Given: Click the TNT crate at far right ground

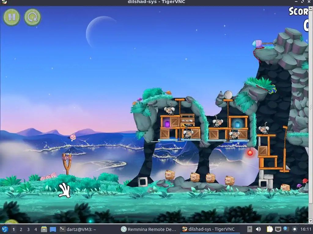Looking at the screenshot, I should coord(285,187).
